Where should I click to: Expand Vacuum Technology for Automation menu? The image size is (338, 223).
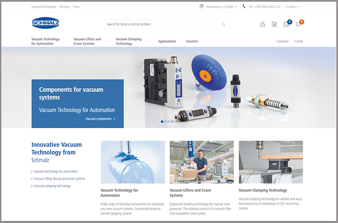45,41
